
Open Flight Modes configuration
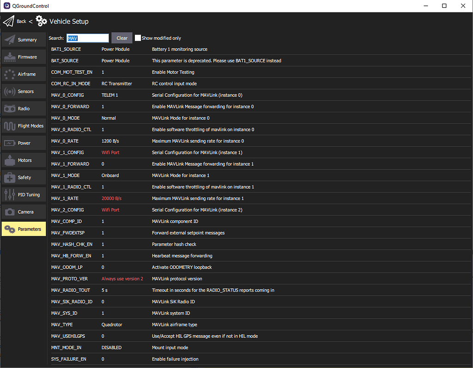(23, 126)
